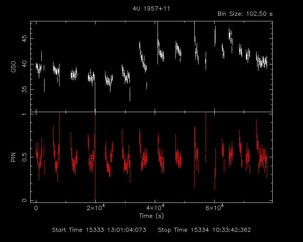Click the 'Bin Size: 102.50 s' label
The width and height of the screenshot is (303, 242).
click(245, 14)
